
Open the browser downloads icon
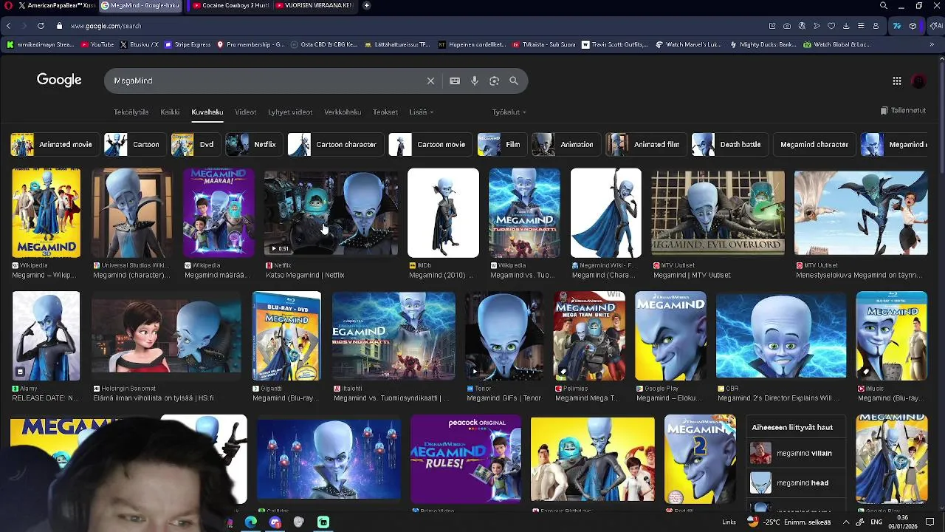pyautogui.click(x=846, y=26)
